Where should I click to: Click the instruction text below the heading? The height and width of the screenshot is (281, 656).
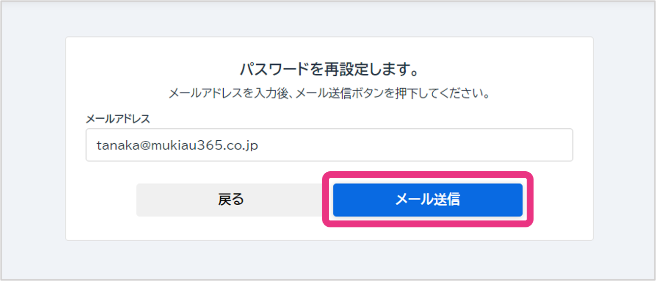(x=329, y=93)
